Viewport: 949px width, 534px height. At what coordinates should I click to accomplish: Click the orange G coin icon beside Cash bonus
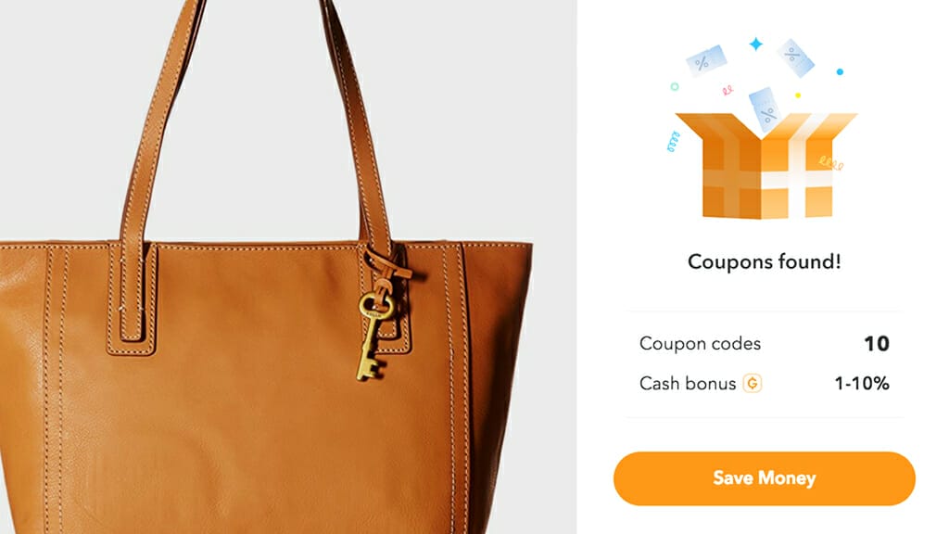click(753, 383)
